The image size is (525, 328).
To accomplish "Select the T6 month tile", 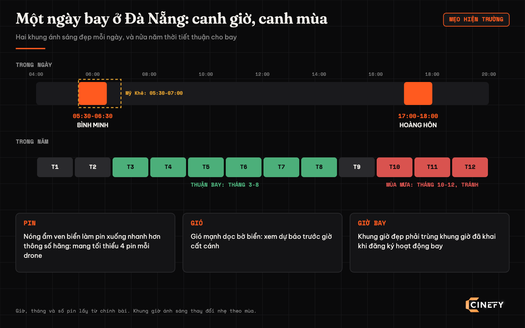I will coord(243,167).
